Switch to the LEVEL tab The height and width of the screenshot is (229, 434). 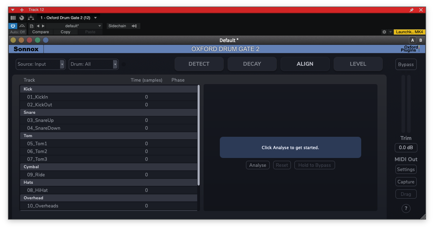click(x=358, y=64)
